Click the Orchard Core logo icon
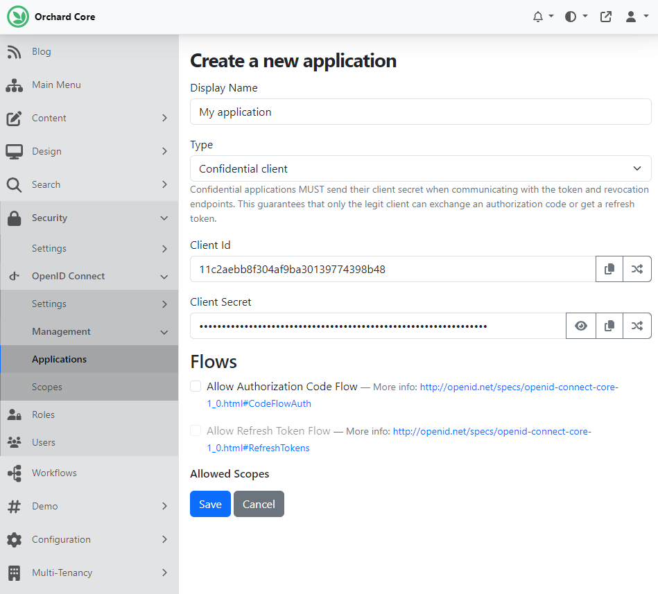 coord(17,17)
